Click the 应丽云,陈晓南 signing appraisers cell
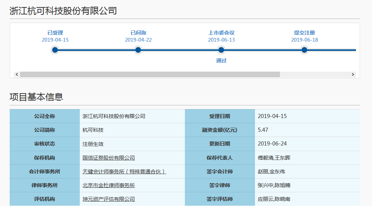 pos(307,199)
